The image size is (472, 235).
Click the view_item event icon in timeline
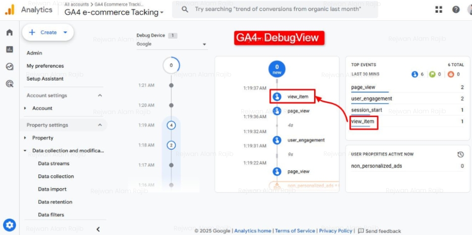coord(277,97)
